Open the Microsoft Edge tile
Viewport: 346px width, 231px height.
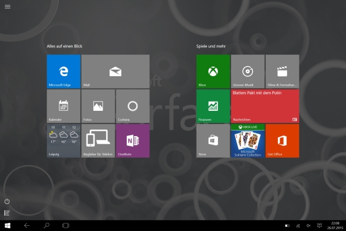(x=63, y=72)
